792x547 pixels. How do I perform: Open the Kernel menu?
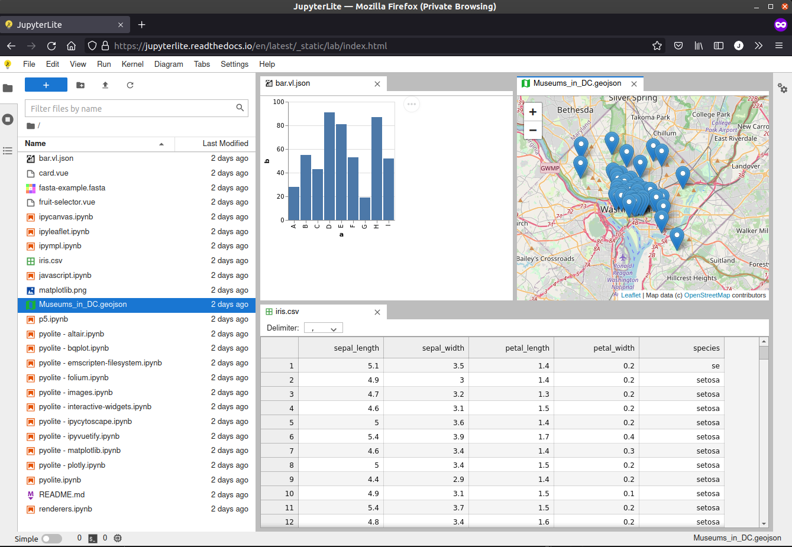(132, 64)
